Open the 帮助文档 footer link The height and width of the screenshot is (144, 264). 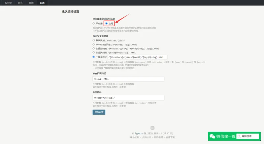[x=135, y=137]
